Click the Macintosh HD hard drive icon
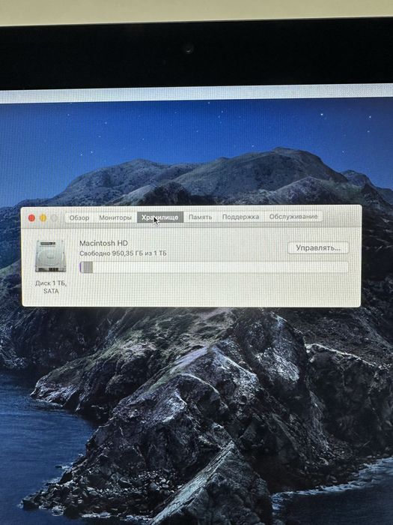 (50, 256)
